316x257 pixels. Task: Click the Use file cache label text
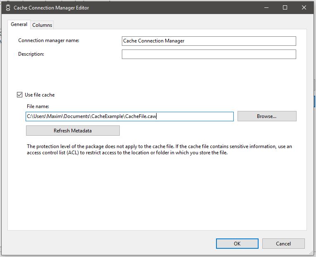40,95
